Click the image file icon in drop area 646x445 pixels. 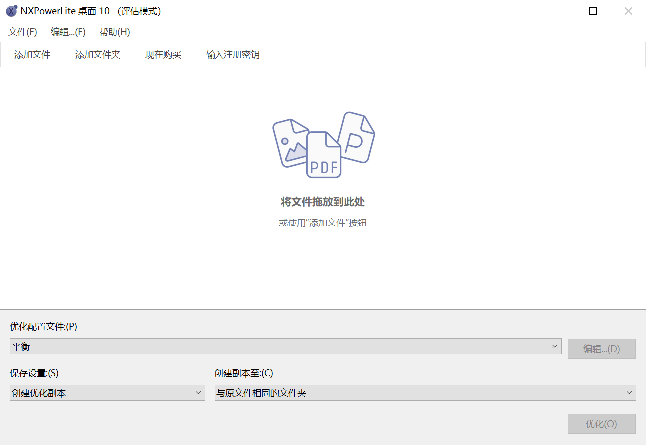pos(289,143)
